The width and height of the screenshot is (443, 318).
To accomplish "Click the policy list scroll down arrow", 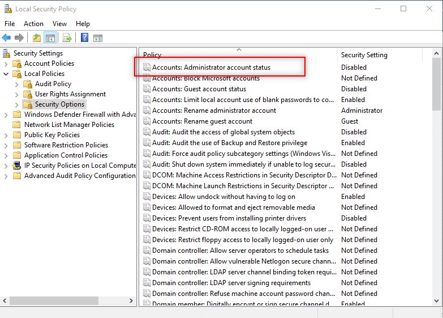I will tap(437, 301).
